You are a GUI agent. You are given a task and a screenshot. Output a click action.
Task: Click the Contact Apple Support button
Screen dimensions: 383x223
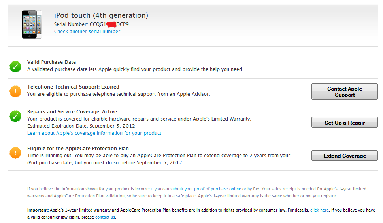[344, 91]
